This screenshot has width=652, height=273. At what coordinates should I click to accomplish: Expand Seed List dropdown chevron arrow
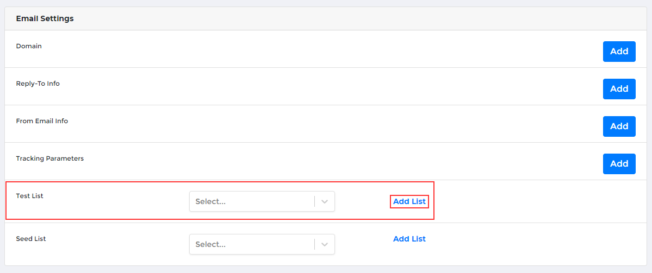[x=325, y=244]
